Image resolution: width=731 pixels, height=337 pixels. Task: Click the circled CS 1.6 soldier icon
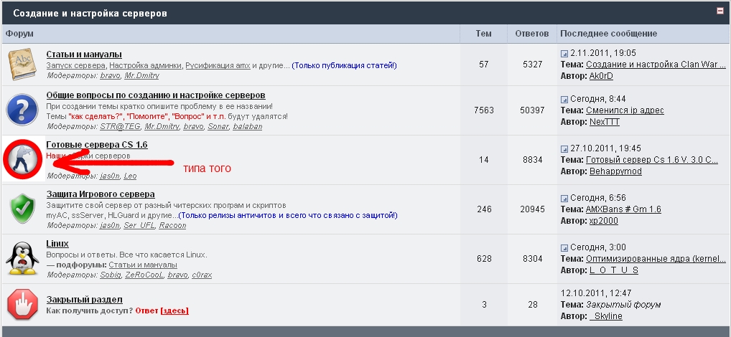23,160
